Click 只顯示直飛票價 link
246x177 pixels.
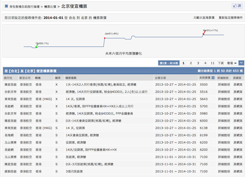click(x=204, y=18)
